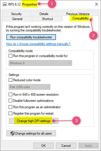Expand the 8-bit (256) color dropdown
Screen dimensions: 101x151
pos(29,87)
